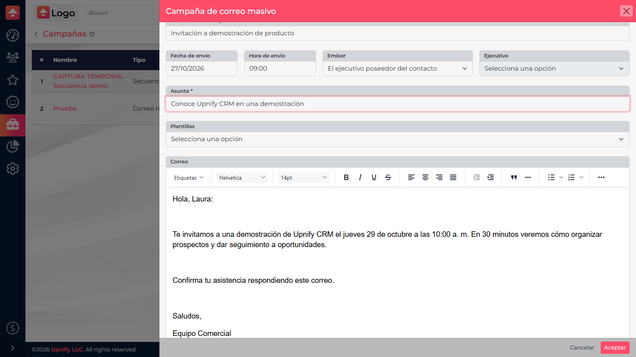Open the dashboard gauge in sidebar

13,35
